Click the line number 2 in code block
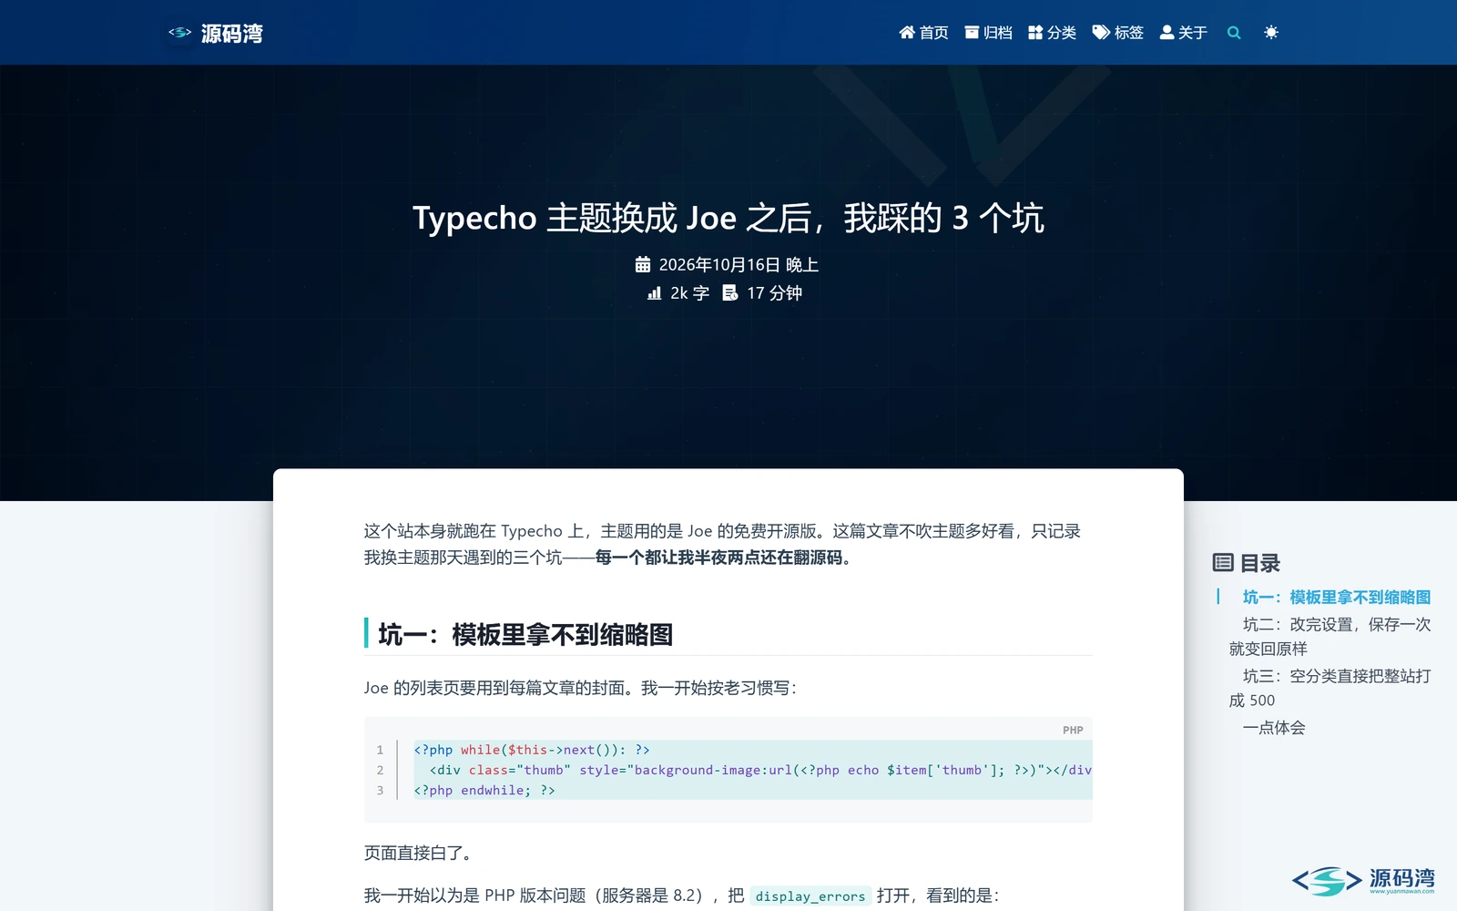Image resolution: width=1457 pixels, height=911 pixels. [x=381, y=770]
